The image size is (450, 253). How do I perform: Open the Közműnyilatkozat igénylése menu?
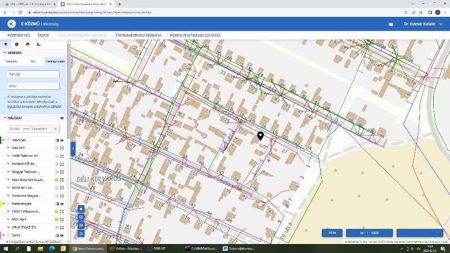coord(138,35)
